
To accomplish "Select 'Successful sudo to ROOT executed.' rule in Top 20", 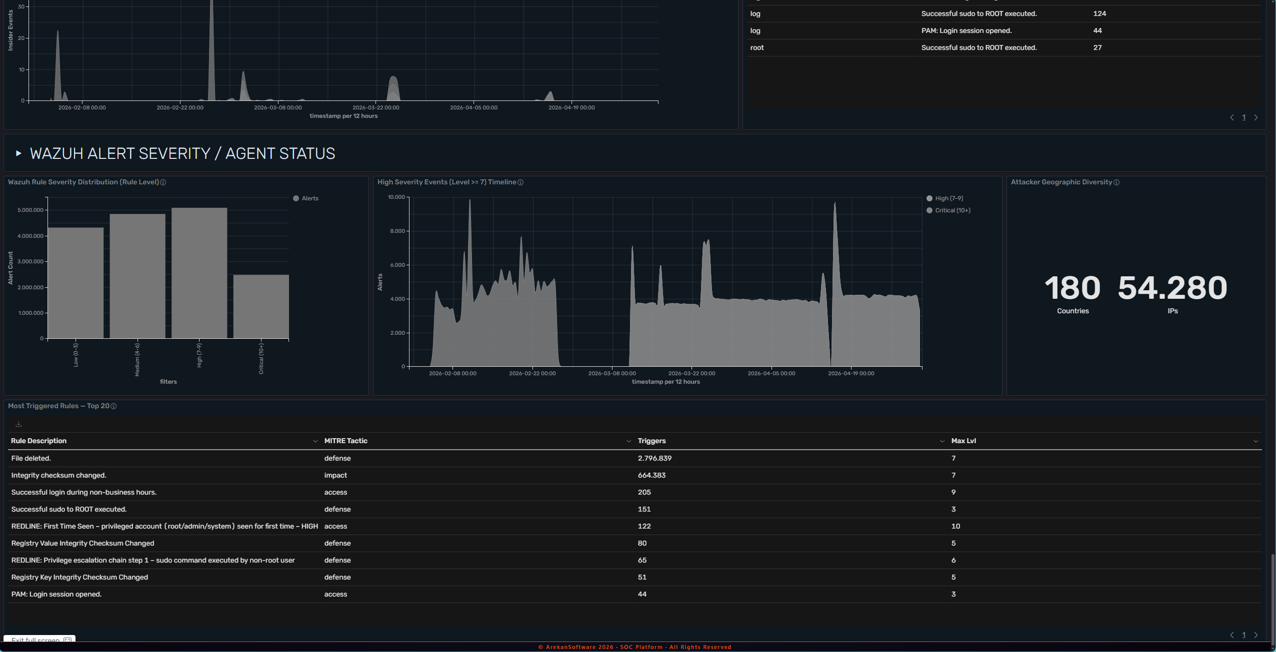I will (x=635, y=509).
